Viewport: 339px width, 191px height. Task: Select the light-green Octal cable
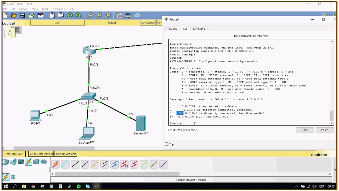(x=144, y=164)
